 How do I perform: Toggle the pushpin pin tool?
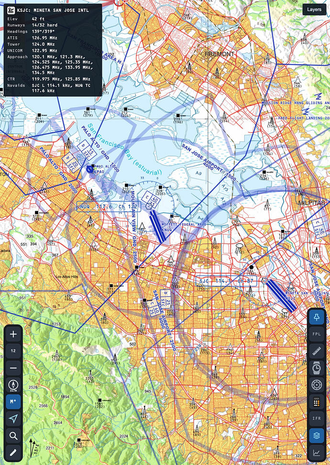(x=317, y=317)
